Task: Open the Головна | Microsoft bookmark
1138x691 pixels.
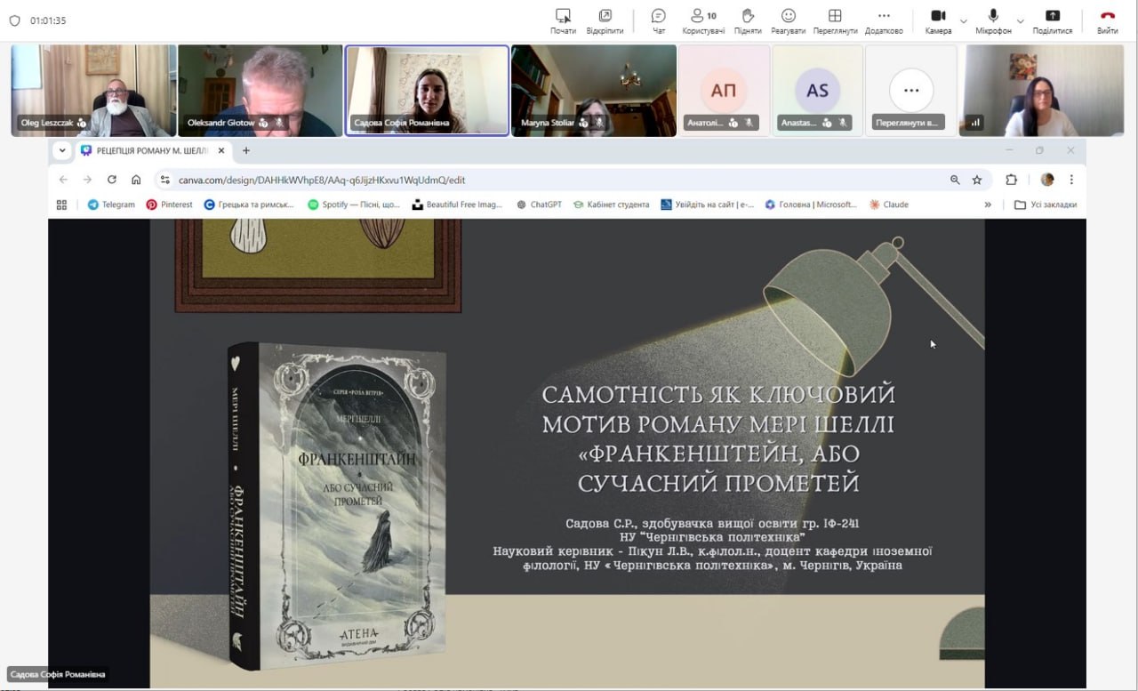Action: coord(810,205)
